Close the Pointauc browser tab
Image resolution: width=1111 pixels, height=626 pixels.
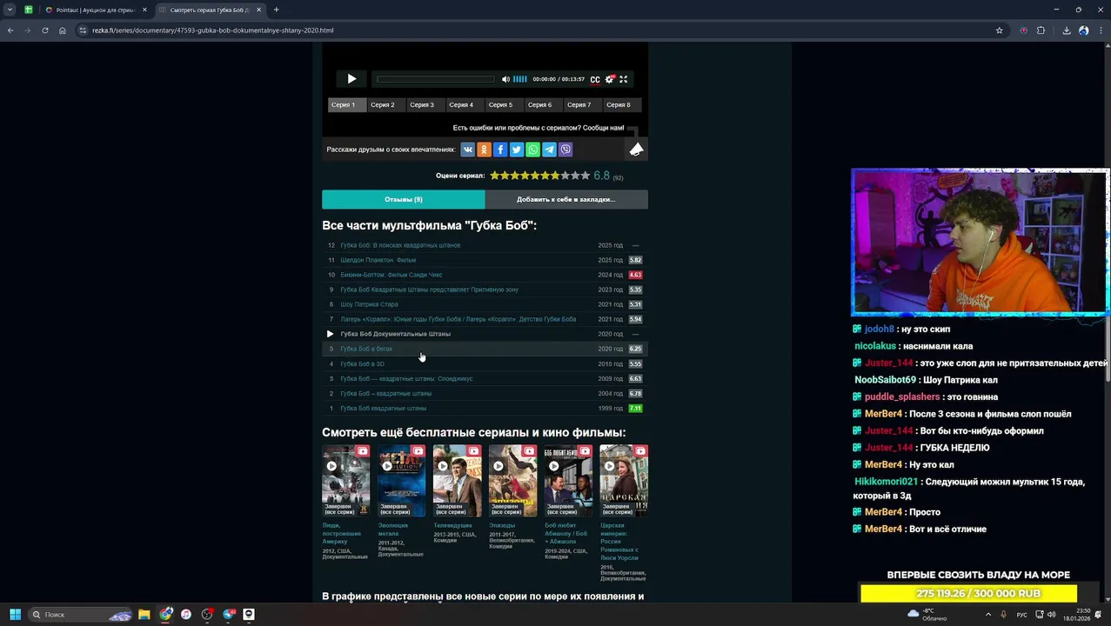click(x=144, y=10)
